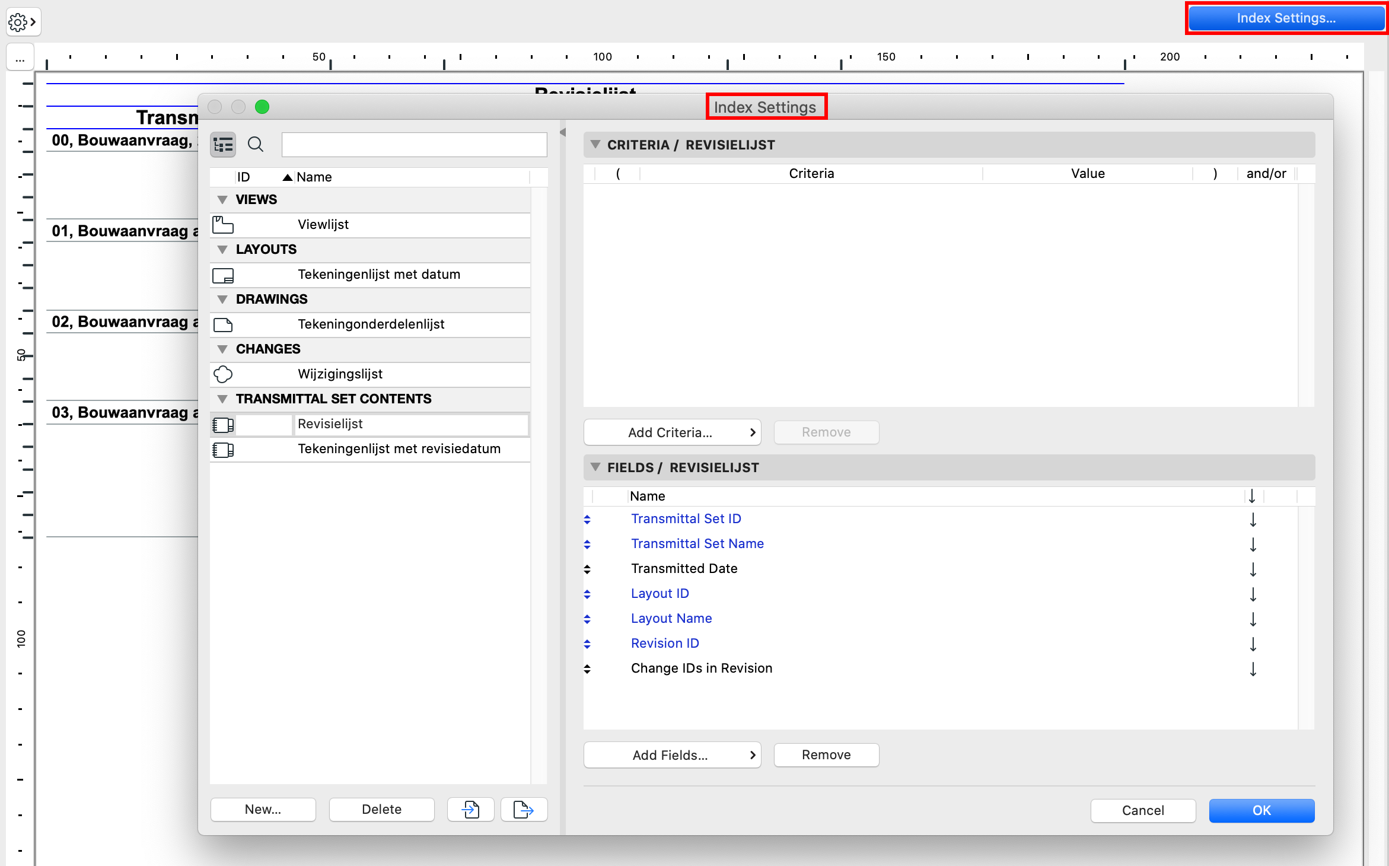Click the Tekeningenlijst met revisiedatum icon
The image size is (1389, 866).
223,449
